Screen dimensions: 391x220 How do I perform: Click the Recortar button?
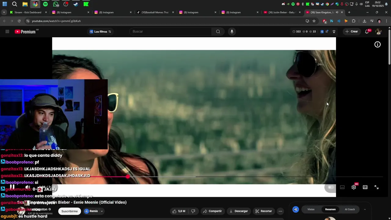click(264, 211)
